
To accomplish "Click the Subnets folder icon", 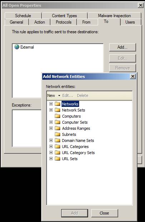I will tap(57, 134).
